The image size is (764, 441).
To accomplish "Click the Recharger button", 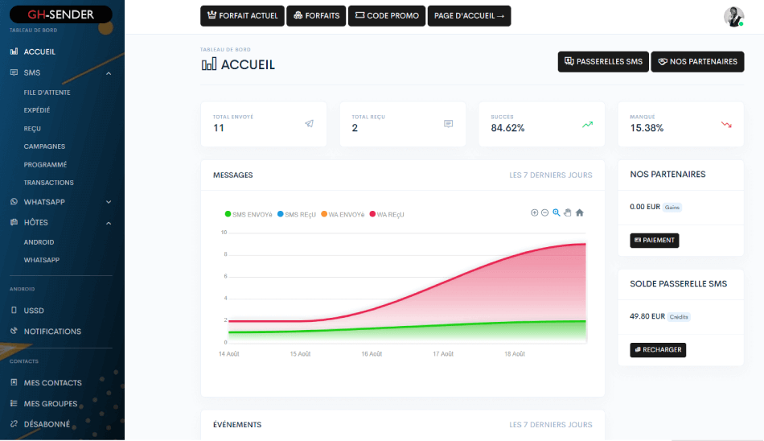I will (658, 350).
